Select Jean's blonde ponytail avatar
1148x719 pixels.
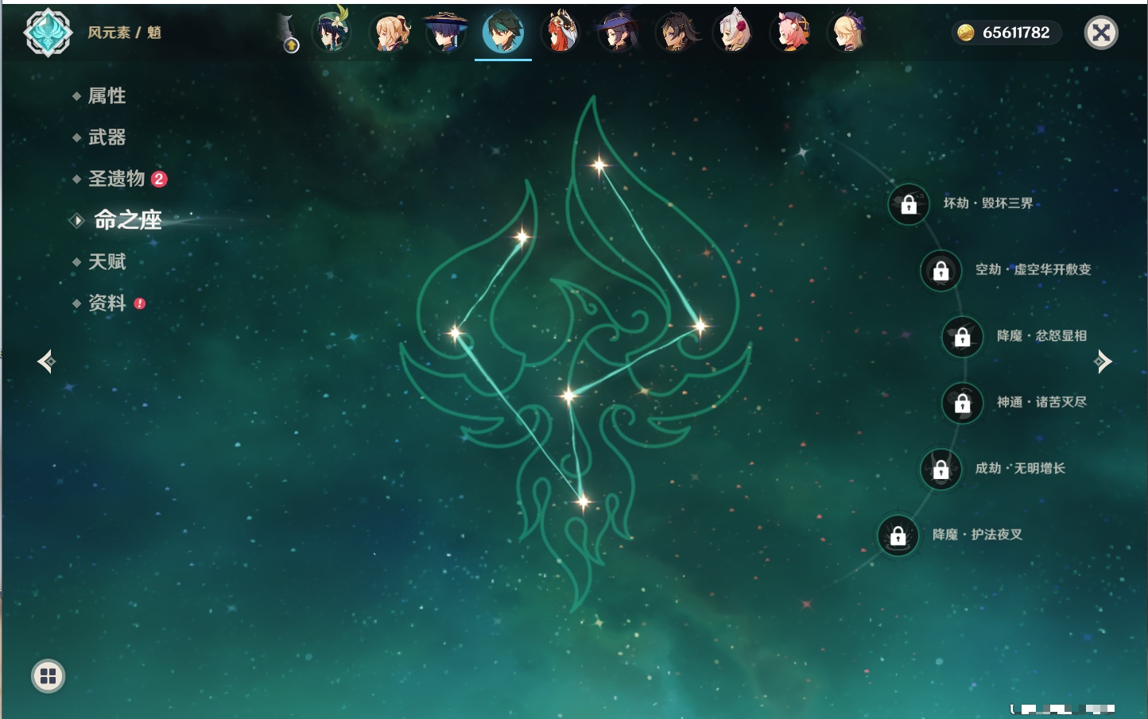click(390, 33)
